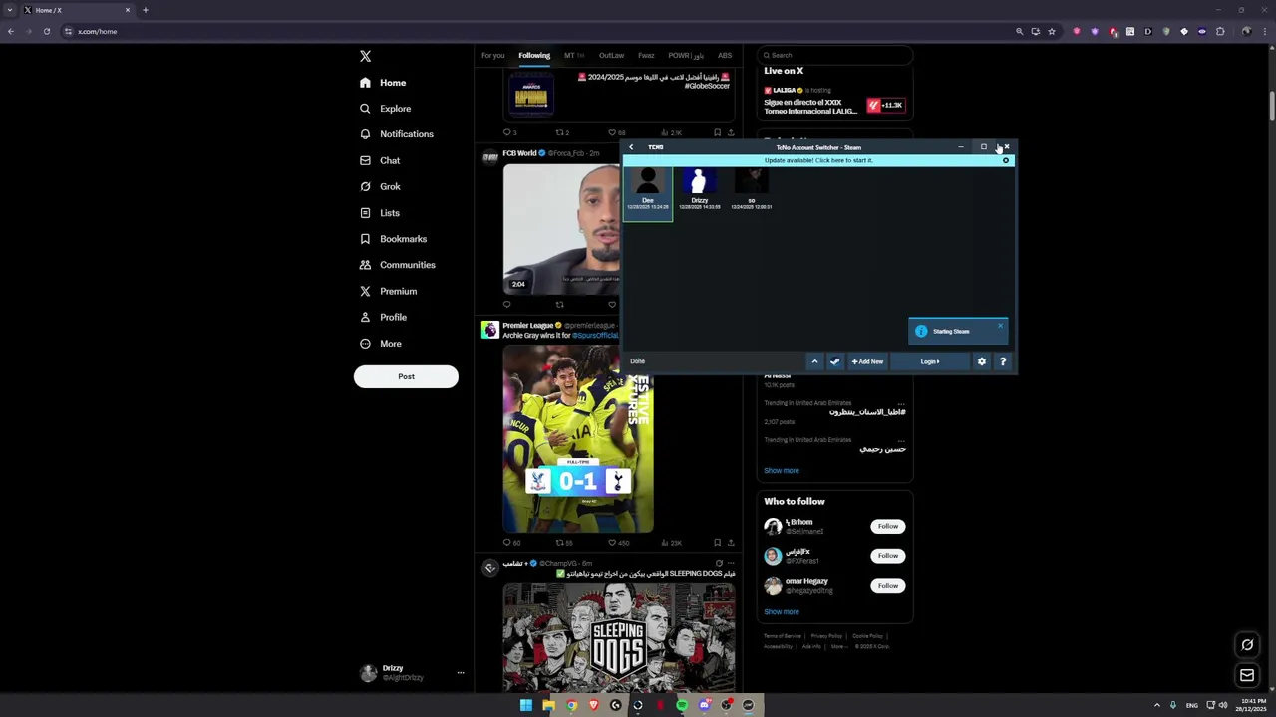Open Steam icon in TcNo bottom bar
The height and width of the screenshot is (717, 1276).
[835, 361]
